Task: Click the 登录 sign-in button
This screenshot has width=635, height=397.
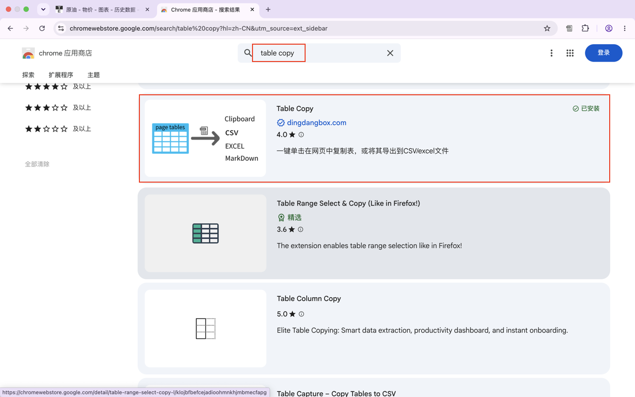Action: click(604, 53)
